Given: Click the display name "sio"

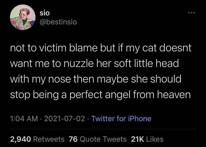Looking at the screenshot, I should coord(45,13).
